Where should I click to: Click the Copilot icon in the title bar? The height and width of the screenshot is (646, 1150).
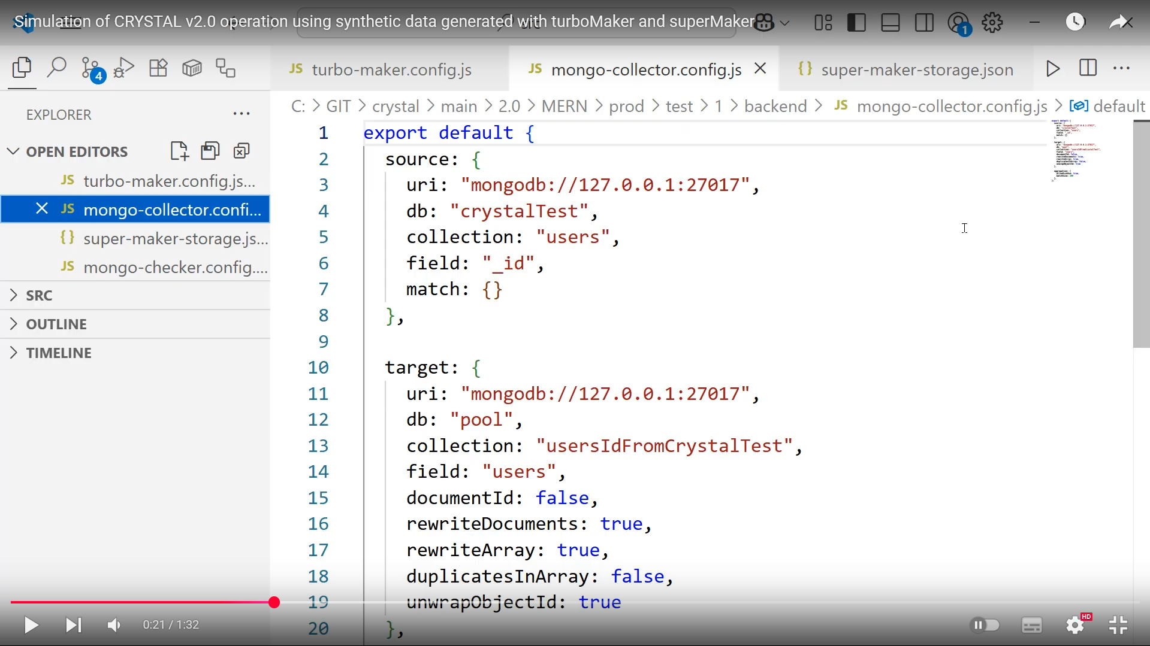coord(764,23)
